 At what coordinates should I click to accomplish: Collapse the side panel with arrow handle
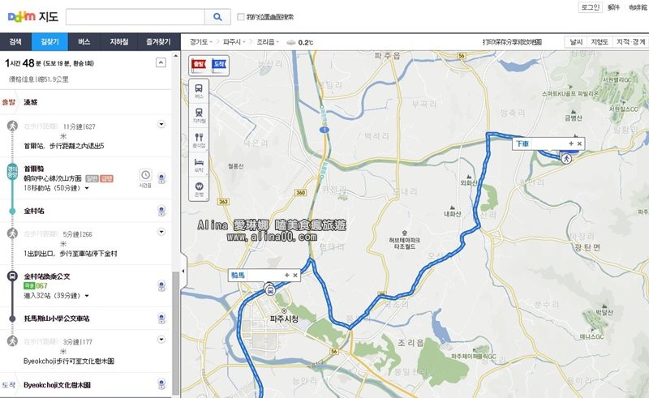coord(183,272)
